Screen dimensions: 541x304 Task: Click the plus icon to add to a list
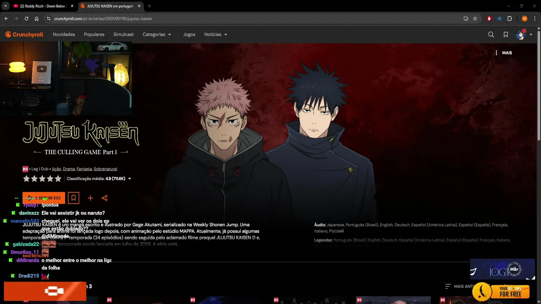(x=90, y=198)
